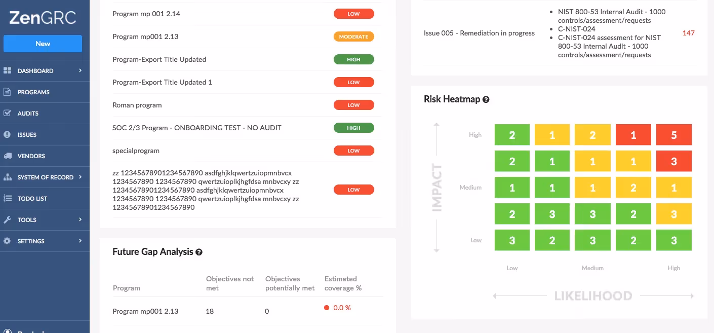Expand the Dashboard submenu chevron
Viewport: 714px width, 333px height.
(80, 70)
